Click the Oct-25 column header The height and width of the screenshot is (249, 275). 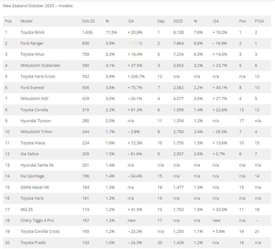tap(88, 21)
